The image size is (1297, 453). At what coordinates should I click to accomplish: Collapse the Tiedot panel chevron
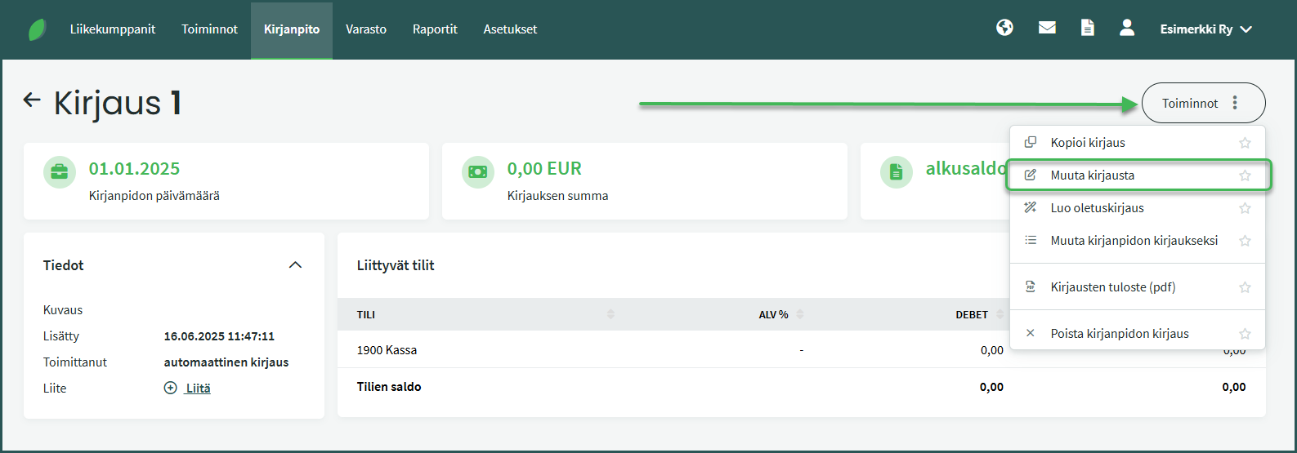(x=296, y=265)
